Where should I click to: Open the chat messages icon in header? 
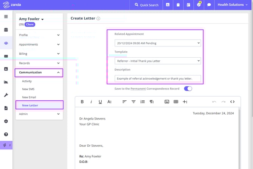(x=209, y=5)
